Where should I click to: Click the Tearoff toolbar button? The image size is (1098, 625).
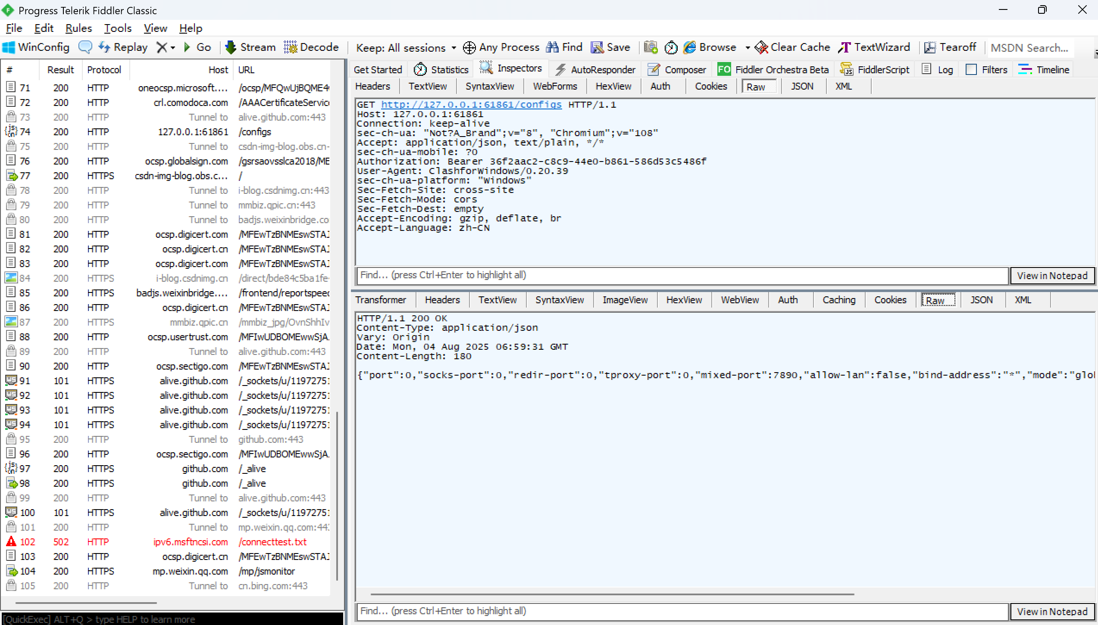[x=950, y=47]
